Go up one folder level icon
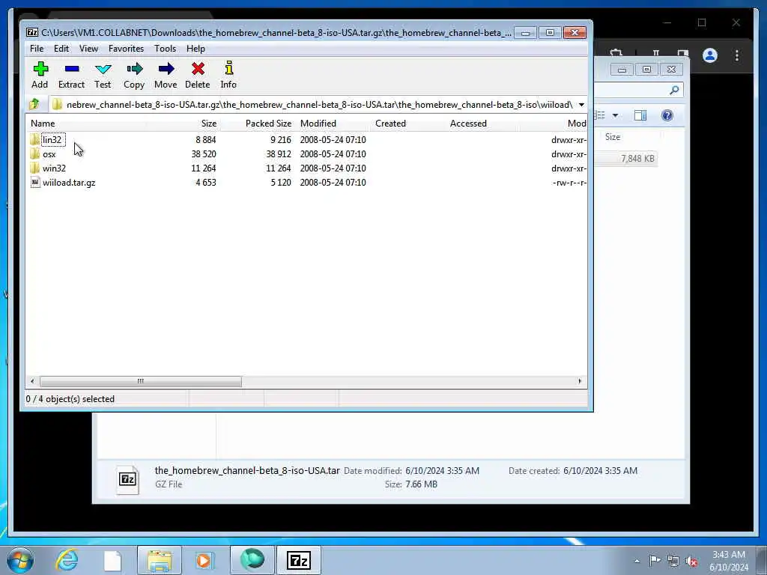The width and height of the screenshot is (767, 575). pyautogui.click(x=34, y=104)
